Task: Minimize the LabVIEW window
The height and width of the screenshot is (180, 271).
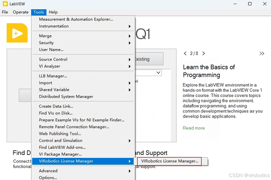Action: pos(235,4)
